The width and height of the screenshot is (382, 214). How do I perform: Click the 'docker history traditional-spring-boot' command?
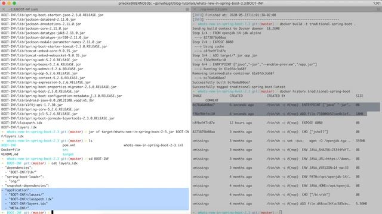coord(315,91)
